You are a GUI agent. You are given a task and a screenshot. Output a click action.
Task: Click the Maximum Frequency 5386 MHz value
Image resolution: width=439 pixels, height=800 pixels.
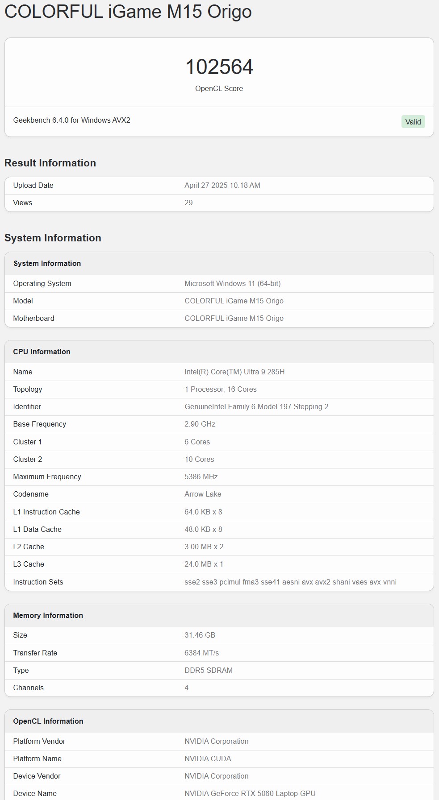coord(201,477)
